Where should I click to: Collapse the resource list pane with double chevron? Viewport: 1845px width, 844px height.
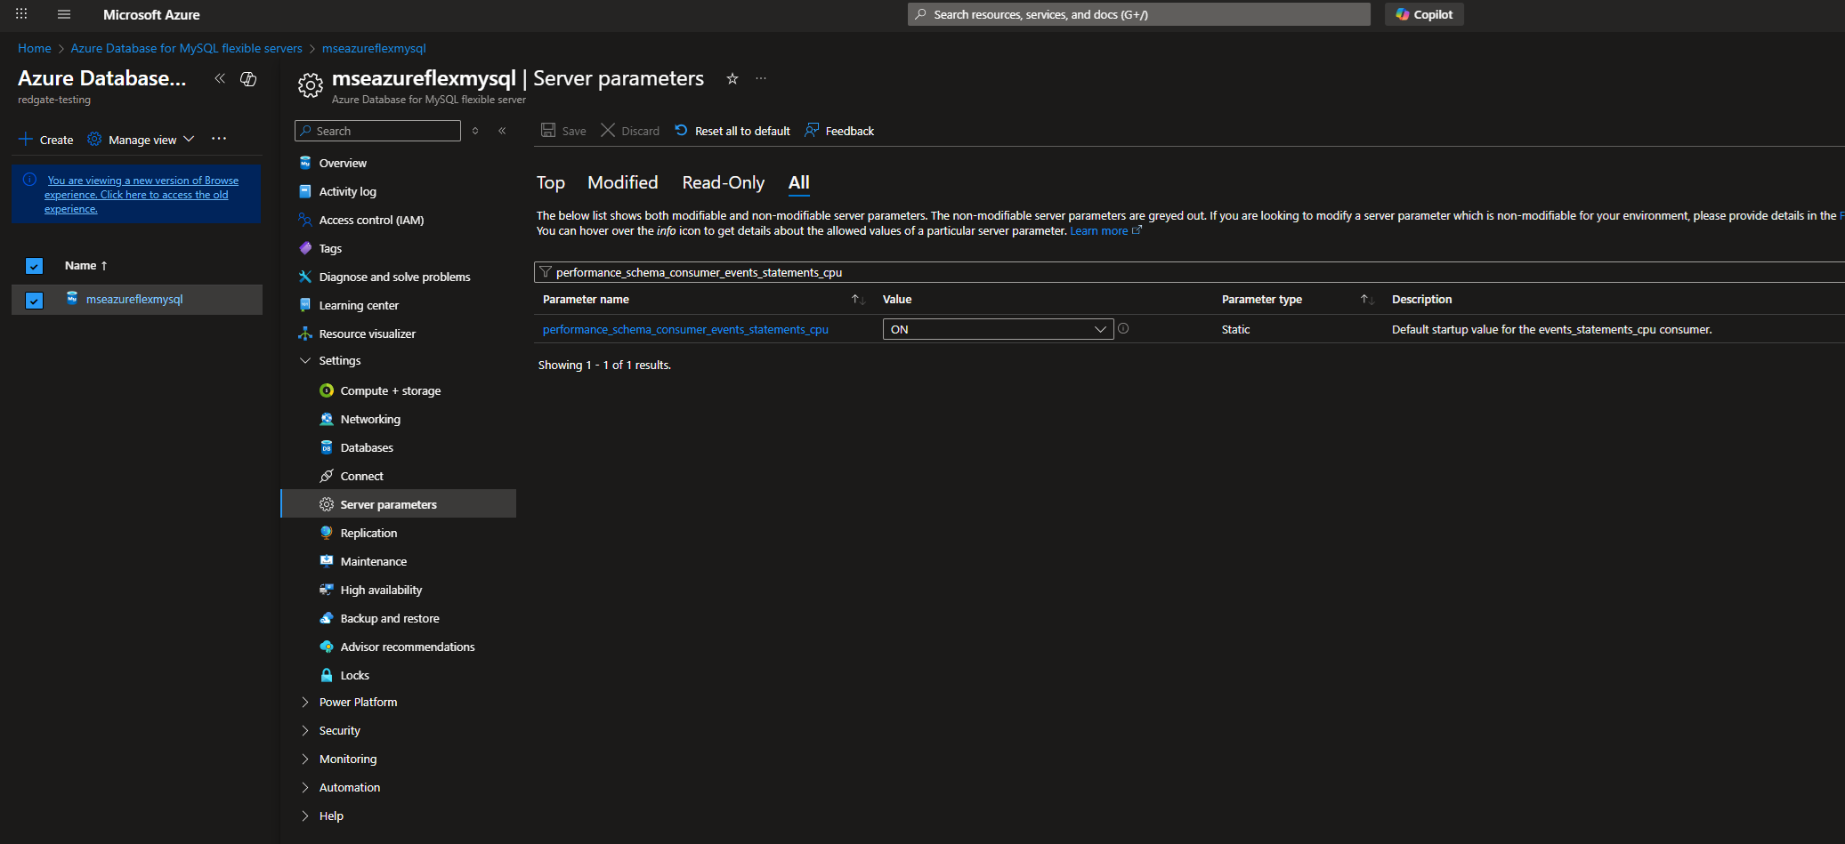(220, 79)
